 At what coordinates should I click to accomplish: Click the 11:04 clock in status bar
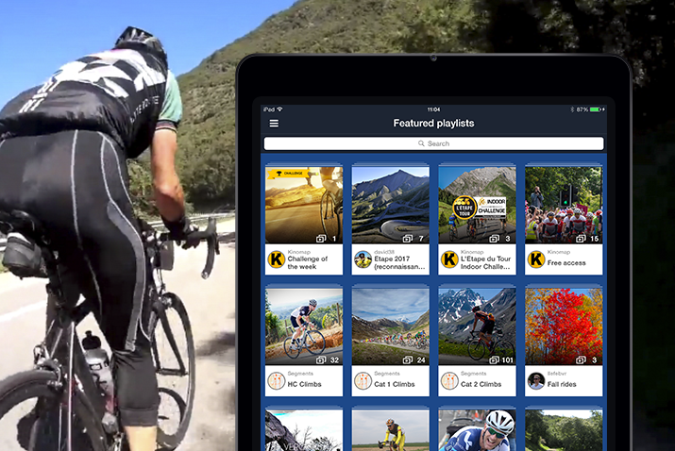tap(433, 109)
